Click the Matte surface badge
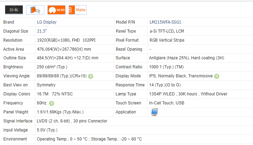 [77, 10]
